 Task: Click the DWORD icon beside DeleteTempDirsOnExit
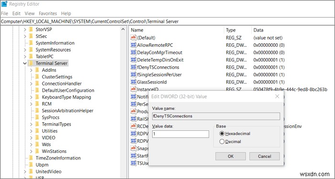[134, 60]
